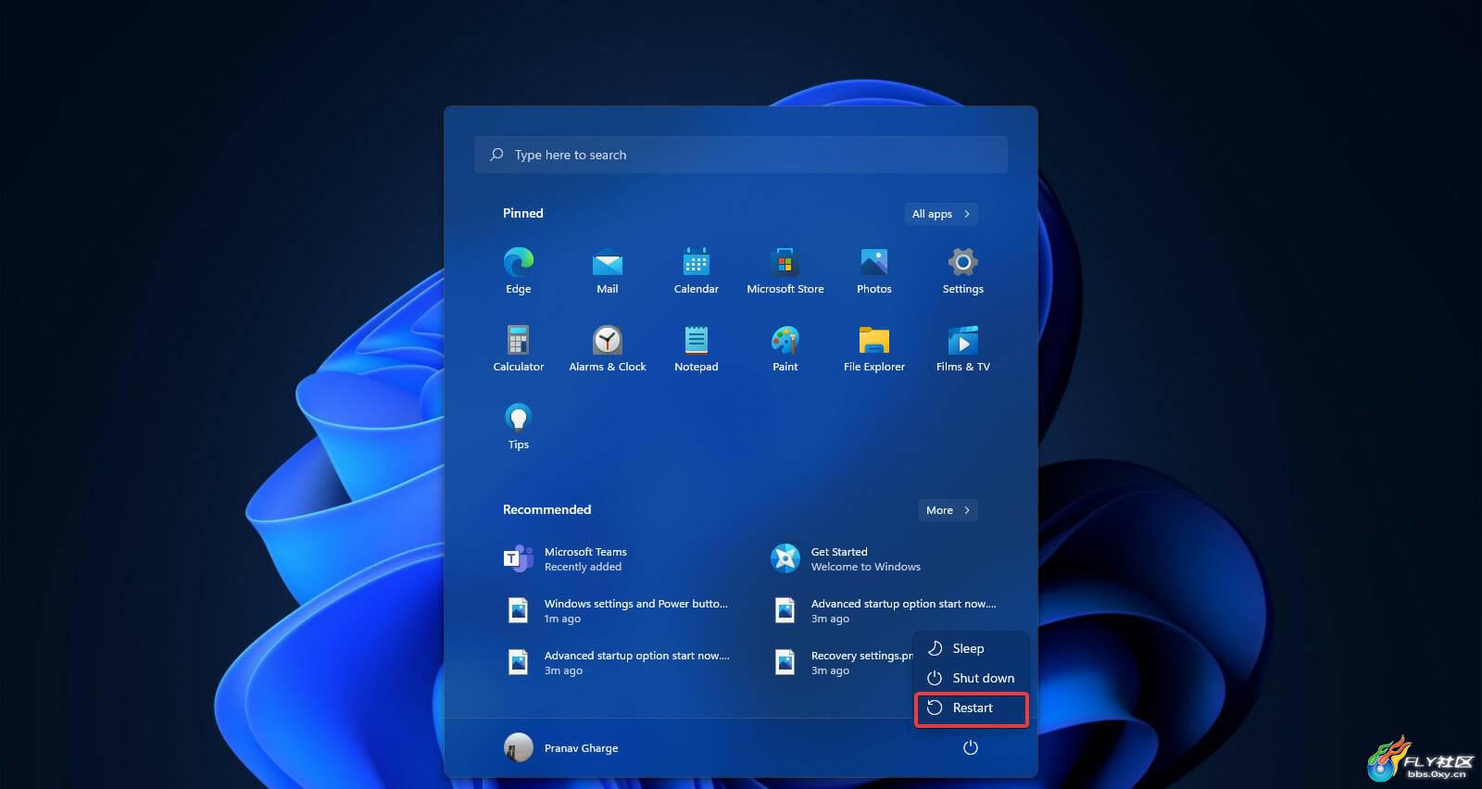The width and height of the screenshot is (1482, 789).
Task: Launch the Calculator app
Action: click(519, 348)
